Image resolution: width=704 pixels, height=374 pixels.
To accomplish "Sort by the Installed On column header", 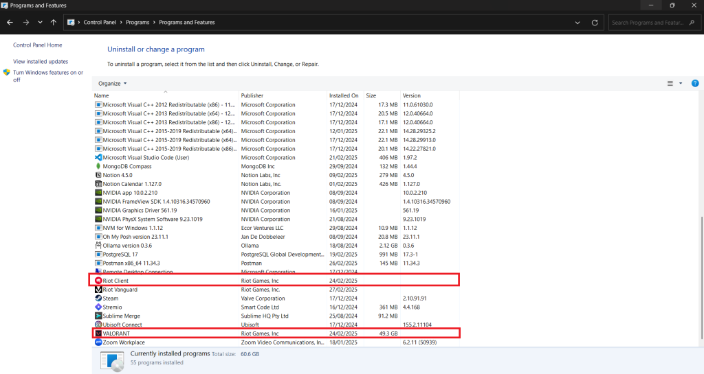I will pyautogui.click(x=345, y=96).
